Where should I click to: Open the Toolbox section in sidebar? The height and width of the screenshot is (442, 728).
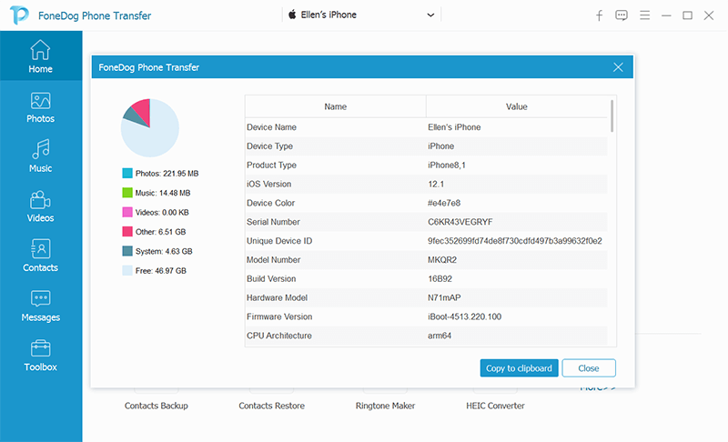click(x=40, y=356)
